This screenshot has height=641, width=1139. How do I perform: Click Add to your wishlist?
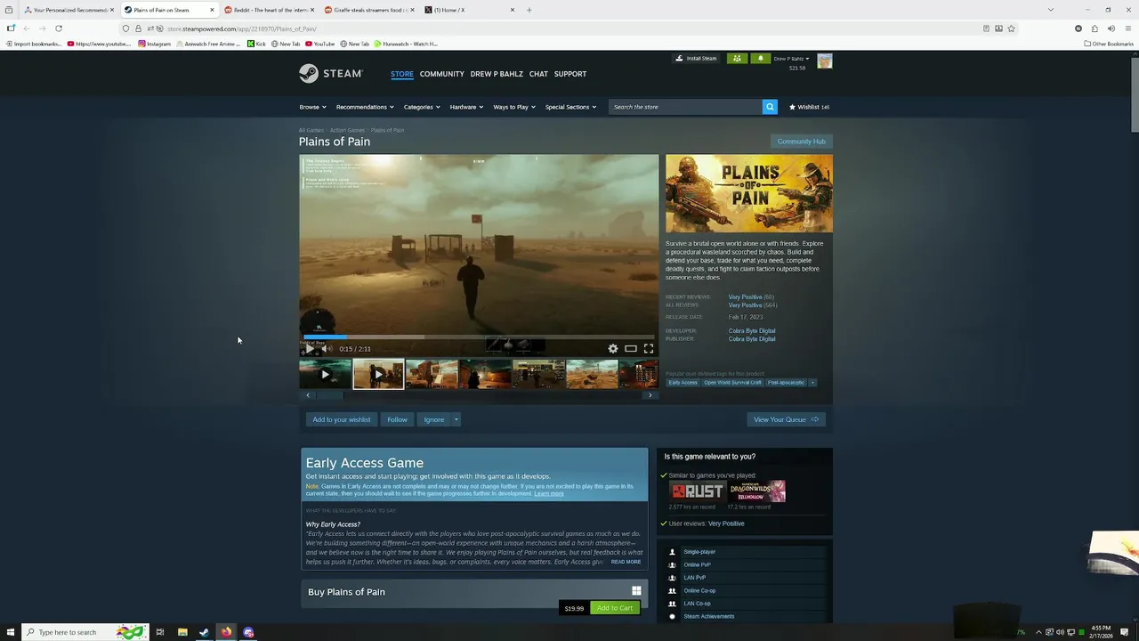click(342, 419)
